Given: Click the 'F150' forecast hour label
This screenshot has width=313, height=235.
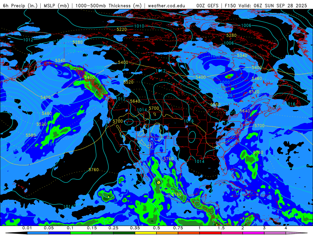Looking at the screenshot, I should point(230,5).
